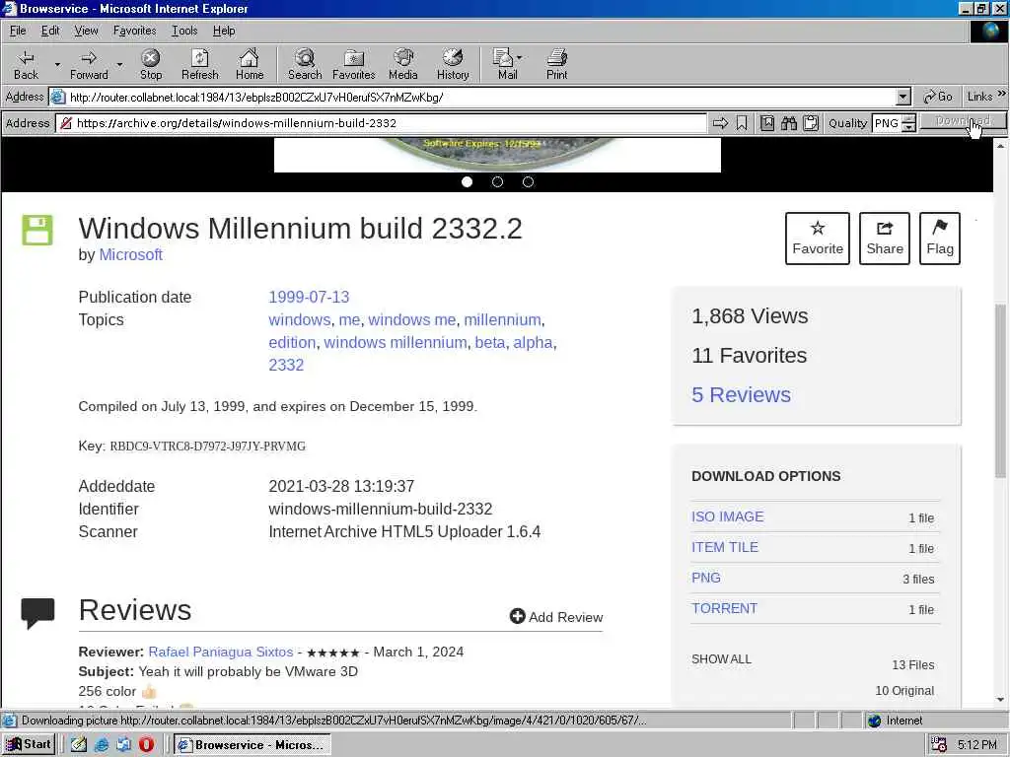Click SHOW ALL files link
1010x757 pixels.
tap(721, 659)
